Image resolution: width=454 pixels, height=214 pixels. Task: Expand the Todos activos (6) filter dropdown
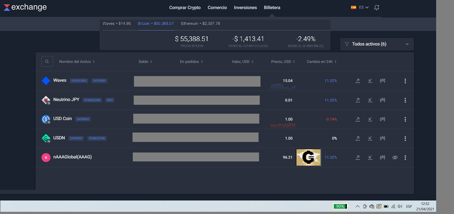[376, 44]
